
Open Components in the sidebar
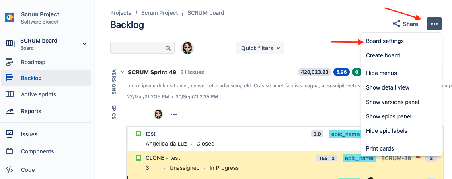(37, 151)
